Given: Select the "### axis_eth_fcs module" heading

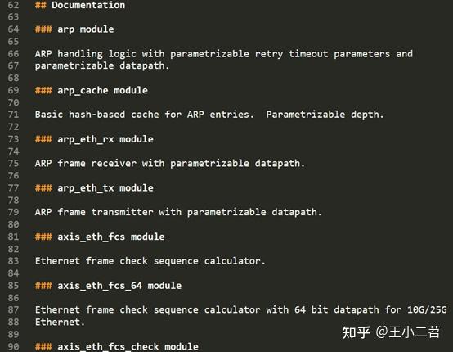Looking at the screenshot, I should point(100,237).
